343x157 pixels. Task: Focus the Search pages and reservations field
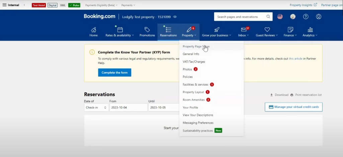(x=243, y=17)
